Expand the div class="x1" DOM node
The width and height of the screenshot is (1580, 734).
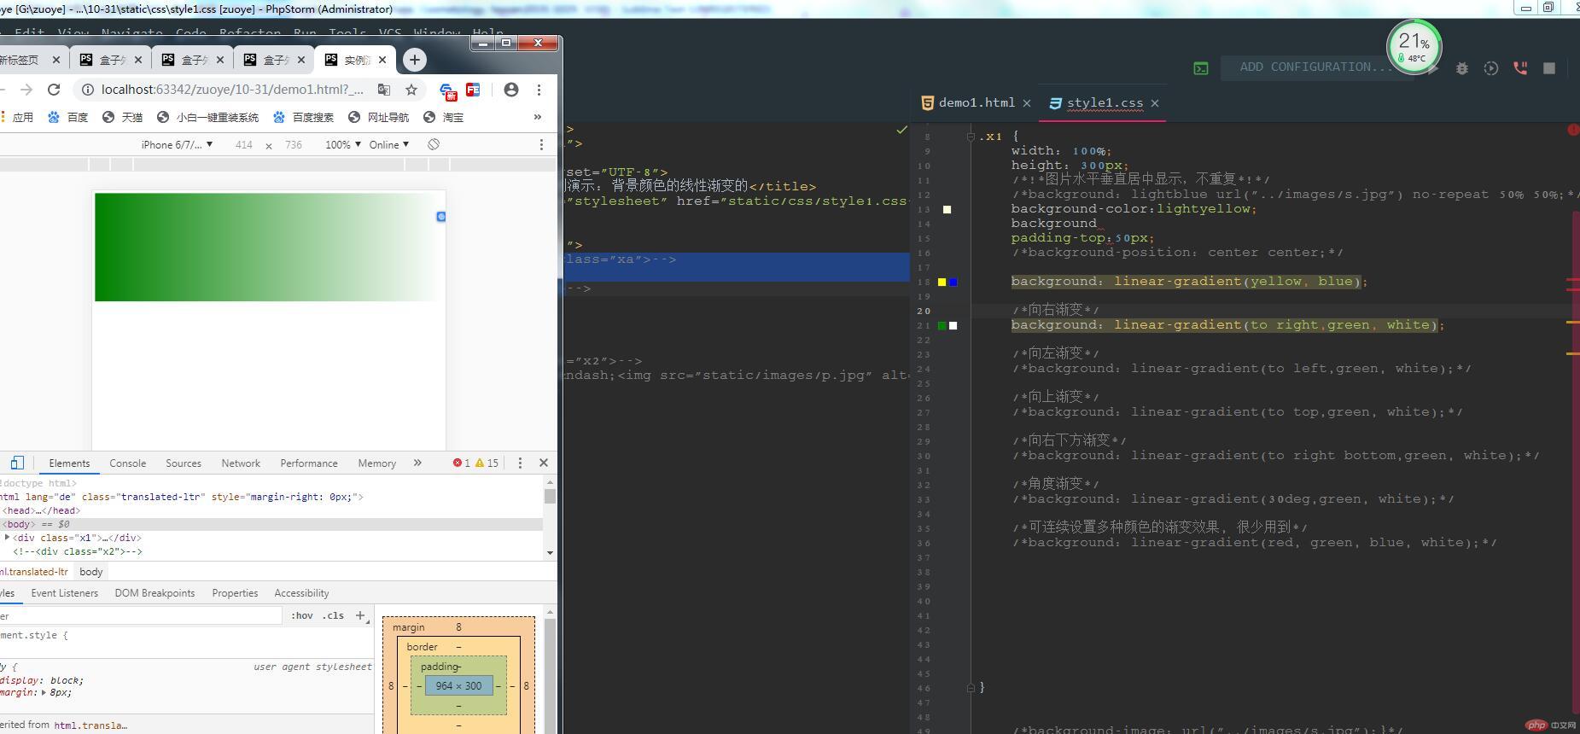(x=7, y=538)
